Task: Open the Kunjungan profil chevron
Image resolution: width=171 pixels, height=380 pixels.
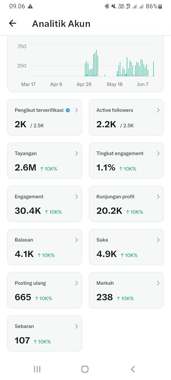Action: click(x=158, y=197)
